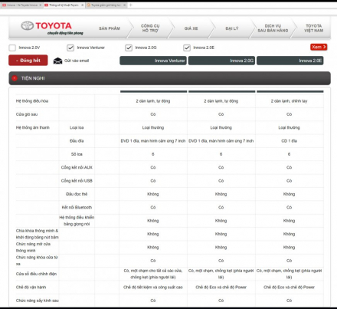Close the second browser tab
This screenshot has height=309, width=337.
click(x=83, y=5)
